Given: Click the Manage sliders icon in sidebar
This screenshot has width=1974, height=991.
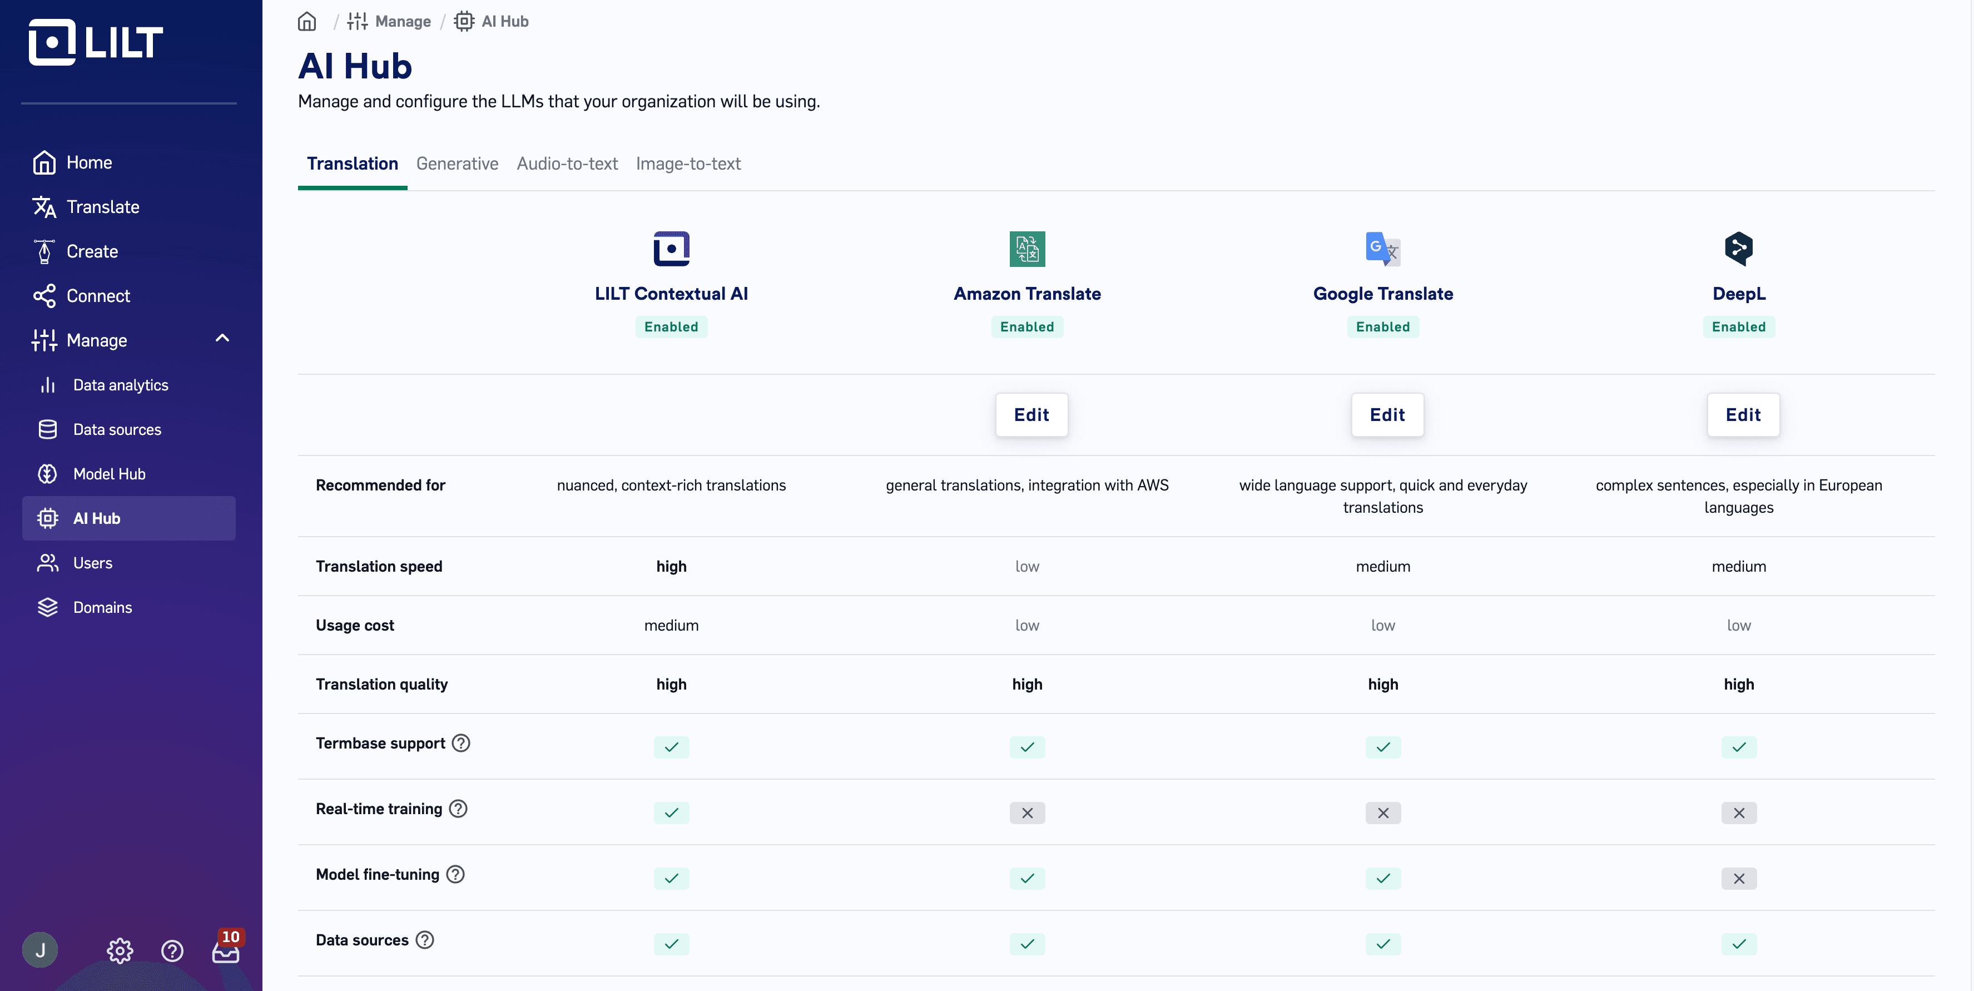Looking at the screenshot, I should [44, 340].
